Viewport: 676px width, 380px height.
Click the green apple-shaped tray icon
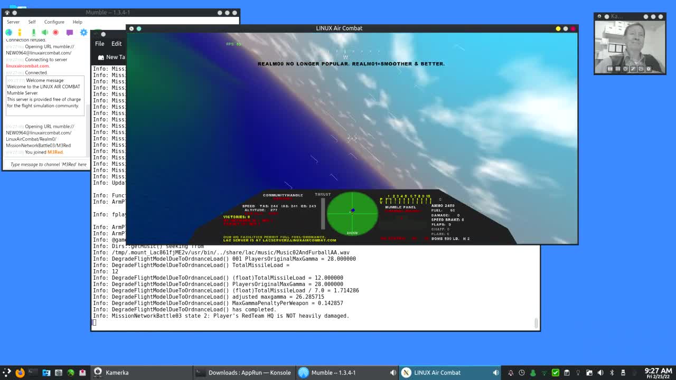pyautogui.click(x=533, y=373)
